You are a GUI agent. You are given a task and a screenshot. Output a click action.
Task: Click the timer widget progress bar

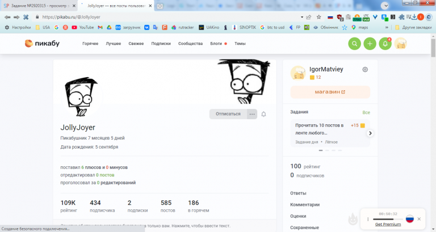tap(388, 219)
